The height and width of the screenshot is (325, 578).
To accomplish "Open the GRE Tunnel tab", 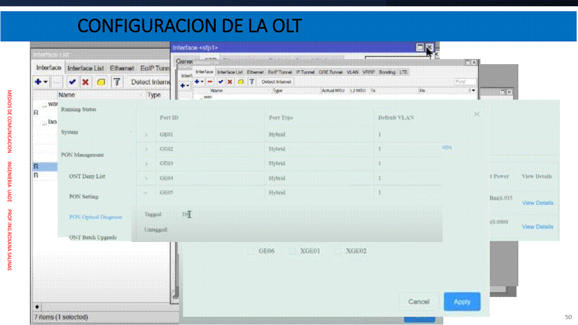I will click(x=330, y=72).
